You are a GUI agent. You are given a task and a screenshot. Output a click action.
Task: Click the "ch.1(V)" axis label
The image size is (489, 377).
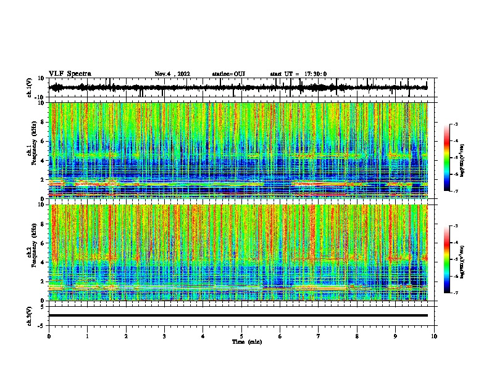pos(30,87)
